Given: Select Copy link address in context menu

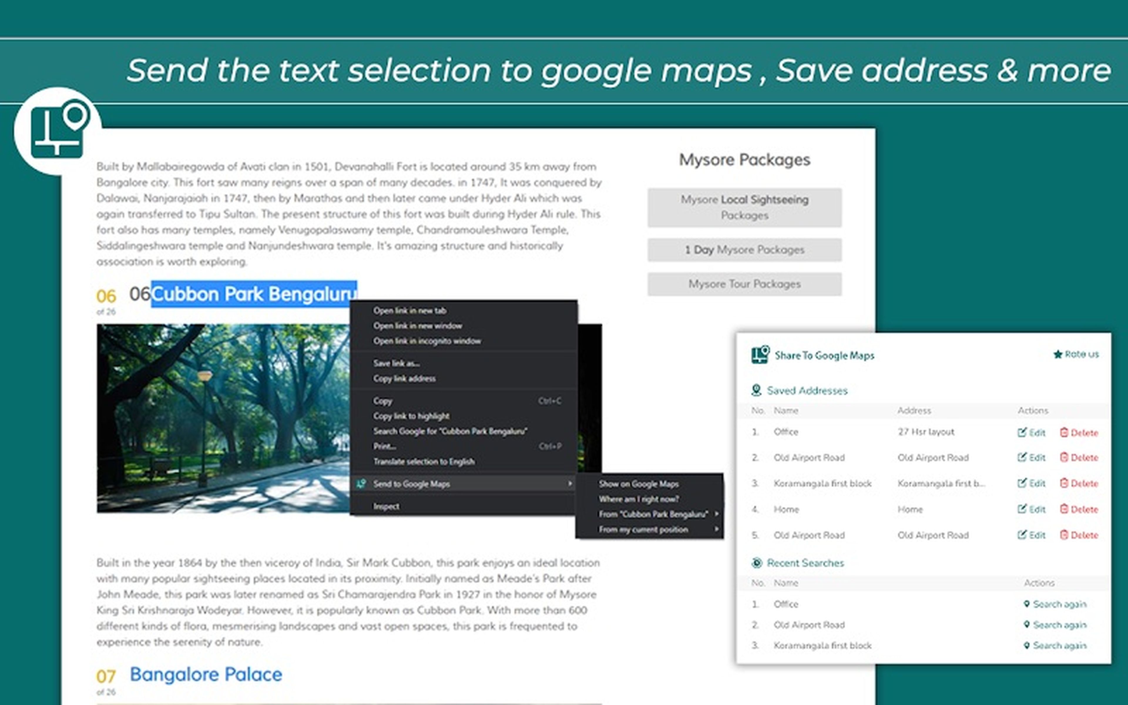Looking at the screenshot, I should pos(404,379).
